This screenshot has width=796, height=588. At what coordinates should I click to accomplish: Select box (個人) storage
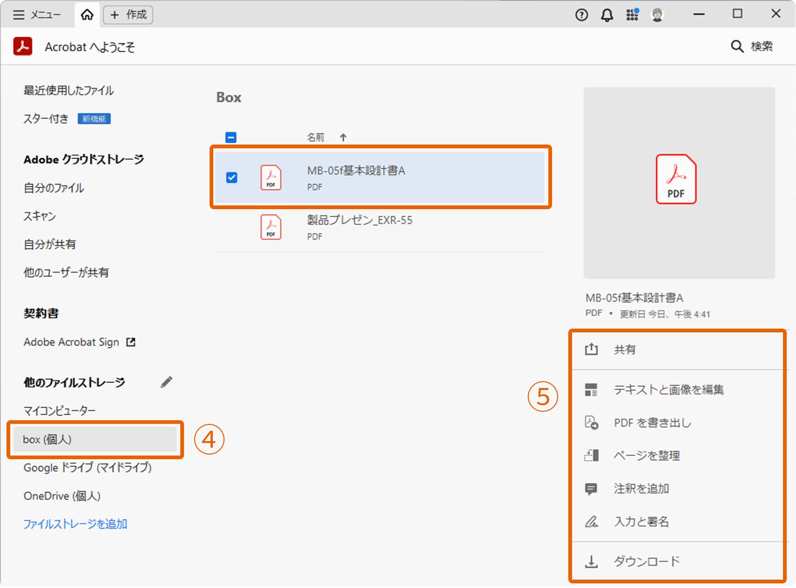coord(95,439)
